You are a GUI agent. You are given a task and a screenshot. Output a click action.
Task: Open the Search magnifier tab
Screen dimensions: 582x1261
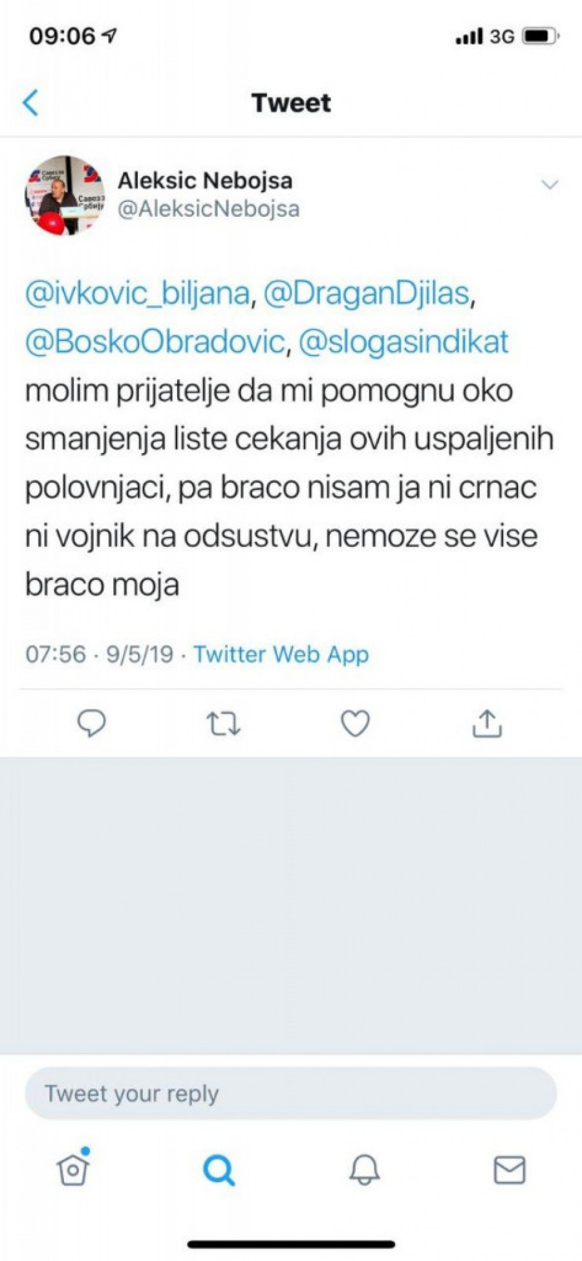[x=219, y=1170]
